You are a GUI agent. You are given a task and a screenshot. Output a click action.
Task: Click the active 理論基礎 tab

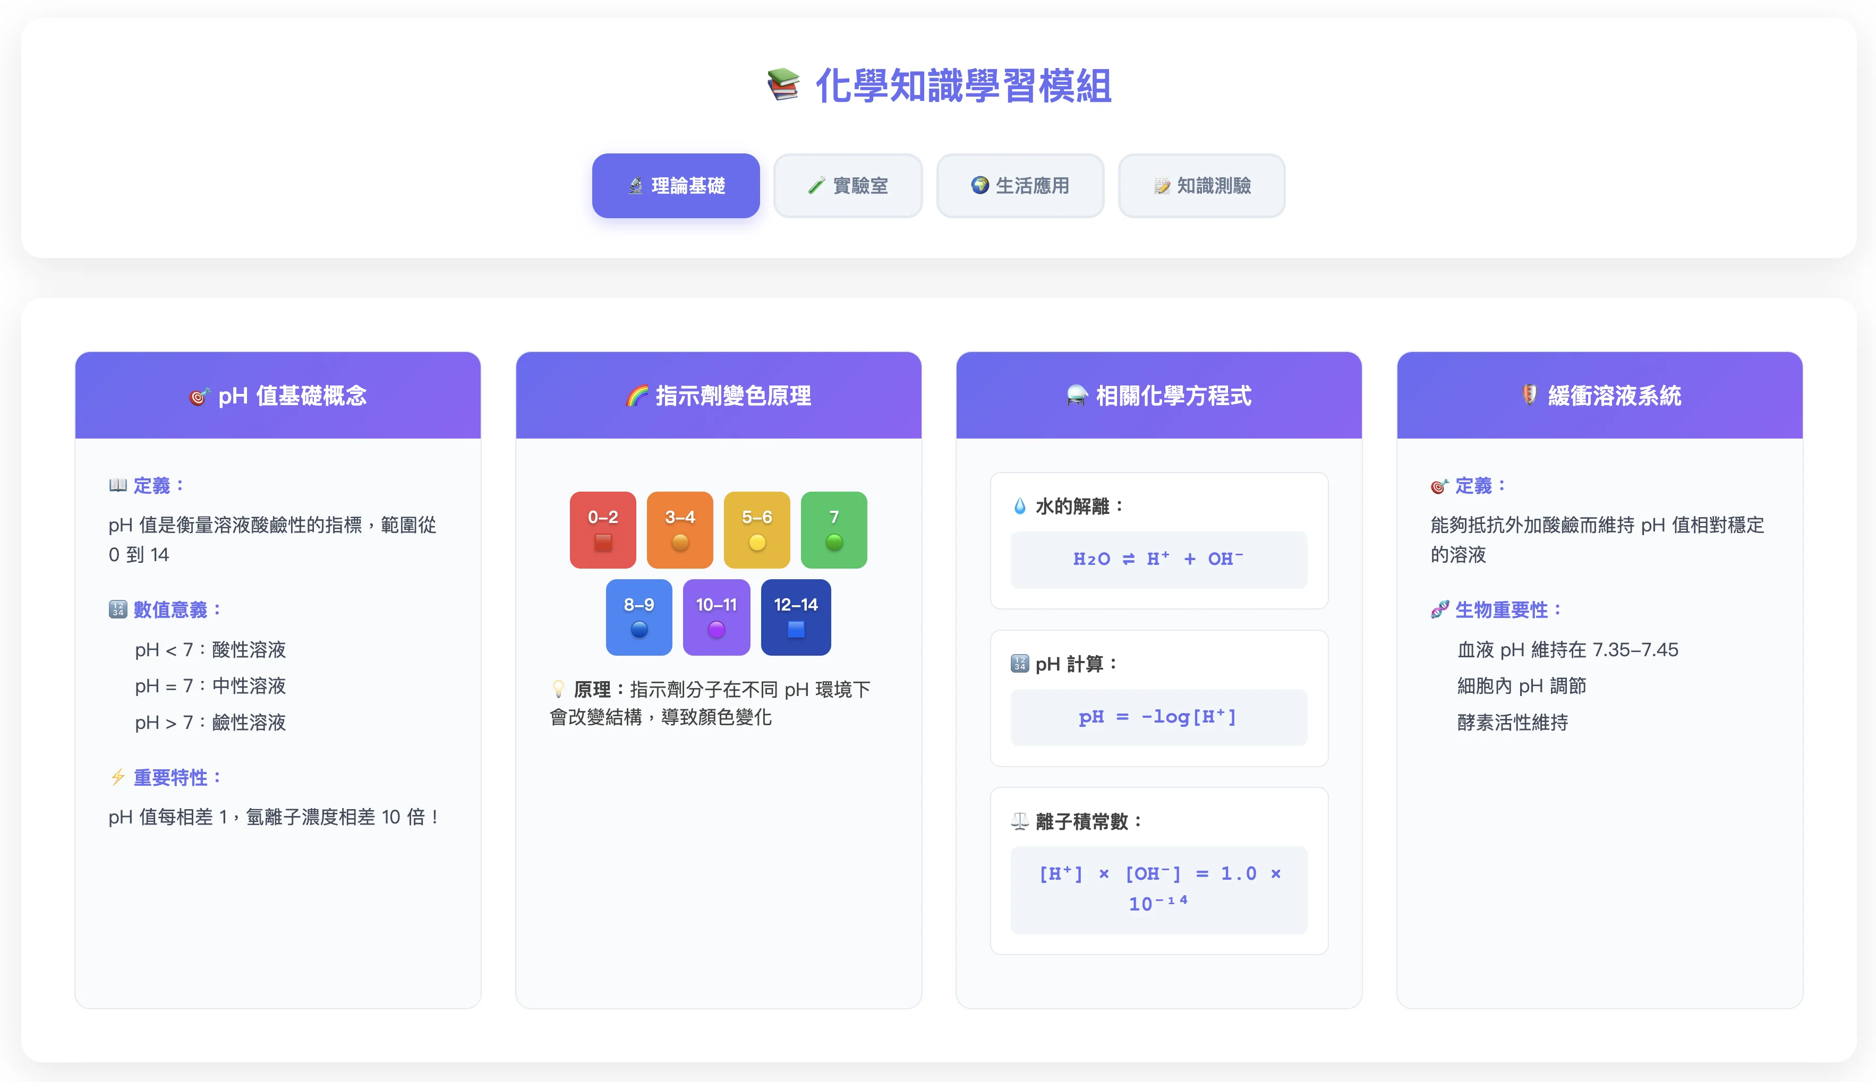point(676,186)
